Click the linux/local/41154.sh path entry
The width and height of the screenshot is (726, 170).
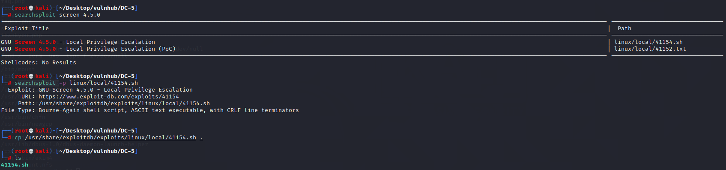[x=648, y=42]
